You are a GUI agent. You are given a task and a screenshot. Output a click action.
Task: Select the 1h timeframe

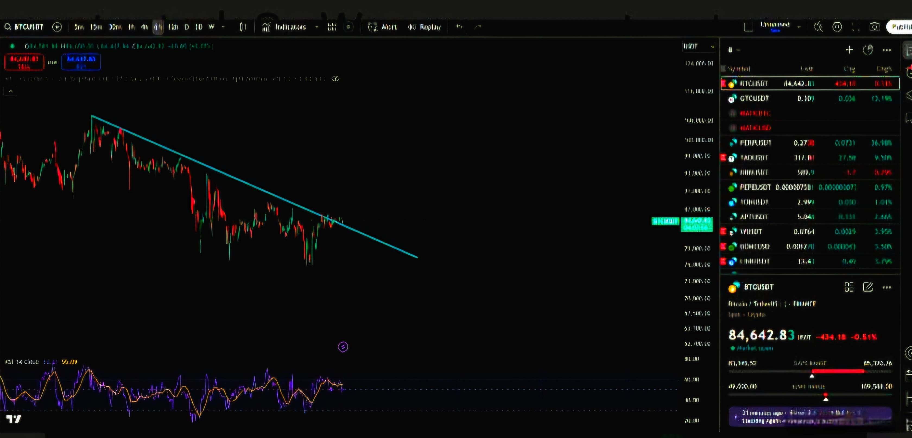pos(131,27)
